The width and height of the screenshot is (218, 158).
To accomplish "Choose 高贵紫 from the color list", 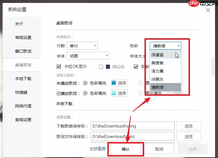I will (166, 63).
